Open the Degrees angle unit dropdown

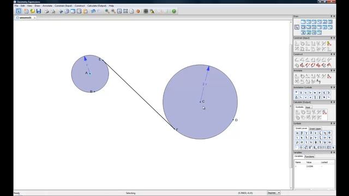[x=274, y=193]
